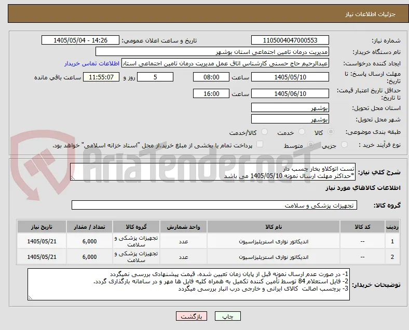
Task: Click row 1 item name اندیکاتور نواری استریلیزاسیون
Action: pos(274,241)
